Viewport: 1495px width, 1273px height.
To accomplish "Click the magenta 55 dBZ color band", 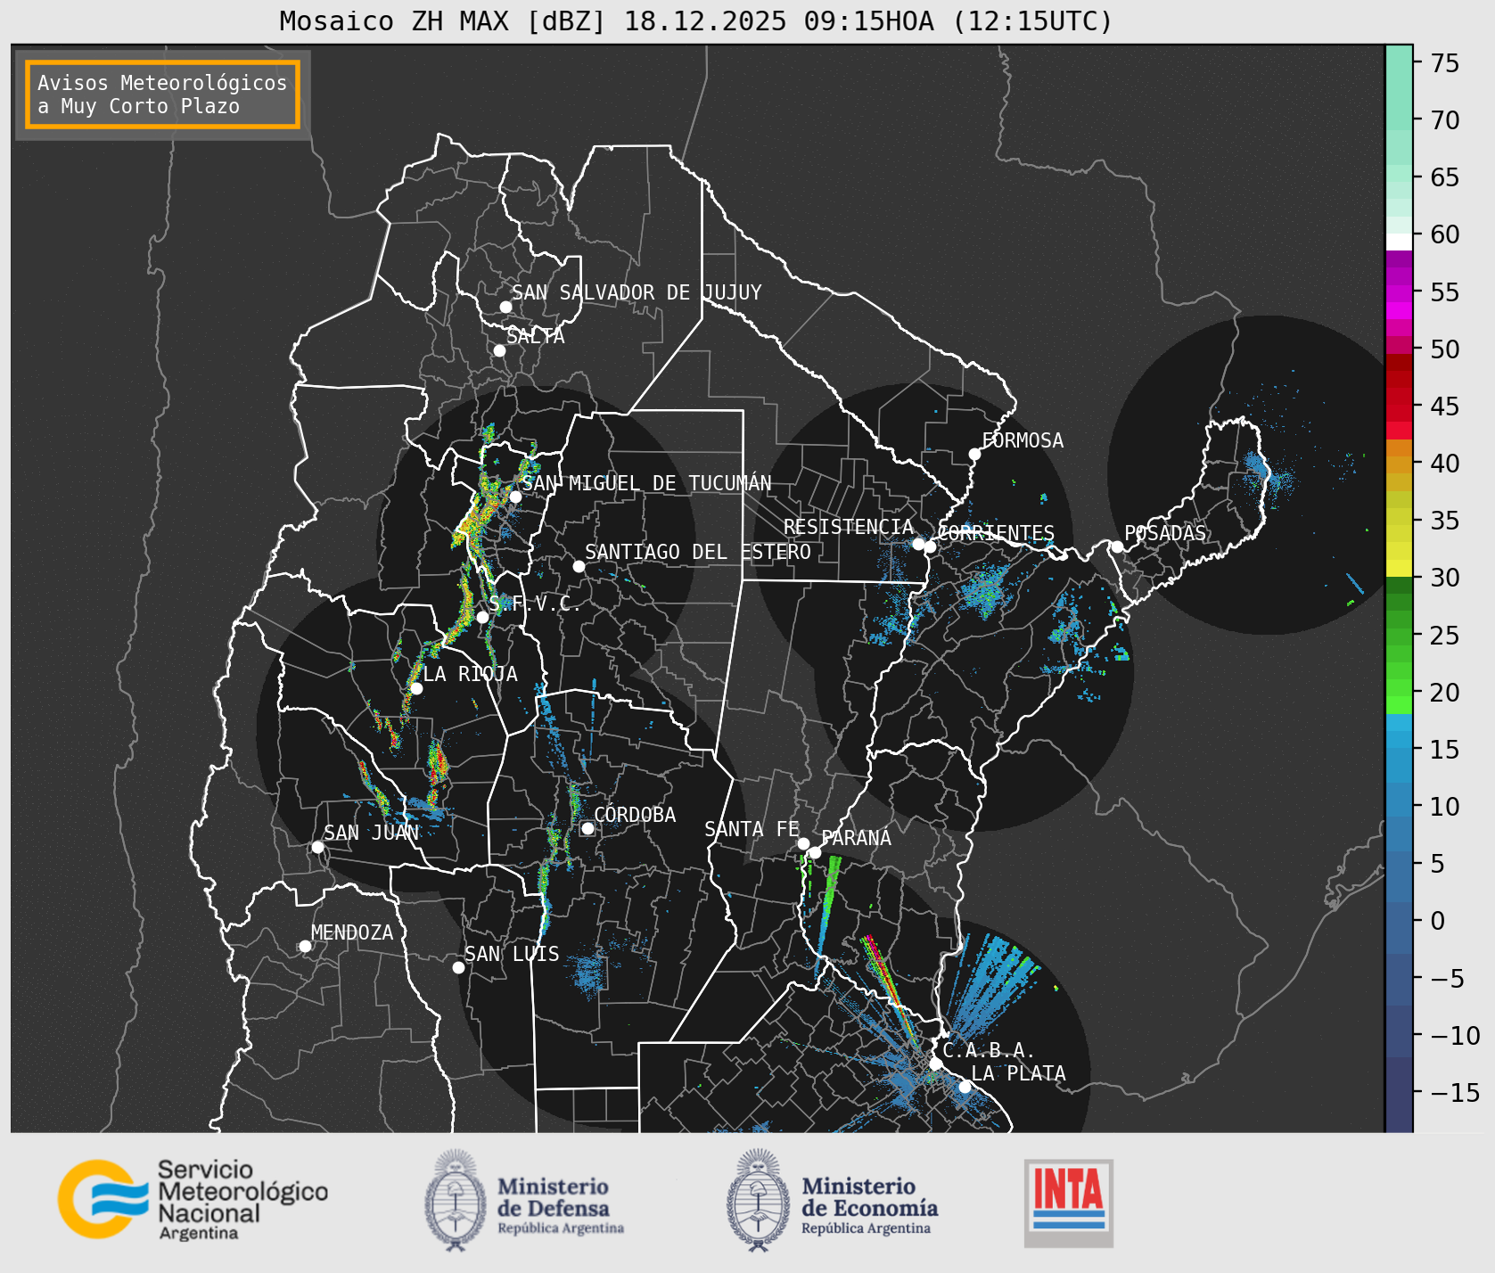I will coord(1399,292).
